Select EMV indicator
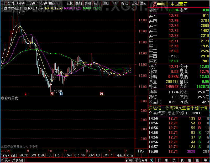This screenshot has width=210, height=163. 106,155
